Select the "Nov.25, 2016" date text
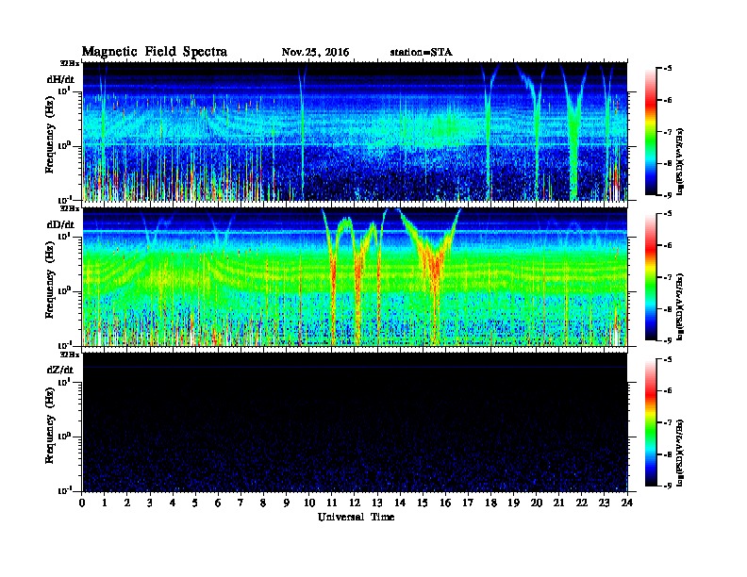Image resolution: width=747 pixels, height=577 pixels. [x=315, y=53]
